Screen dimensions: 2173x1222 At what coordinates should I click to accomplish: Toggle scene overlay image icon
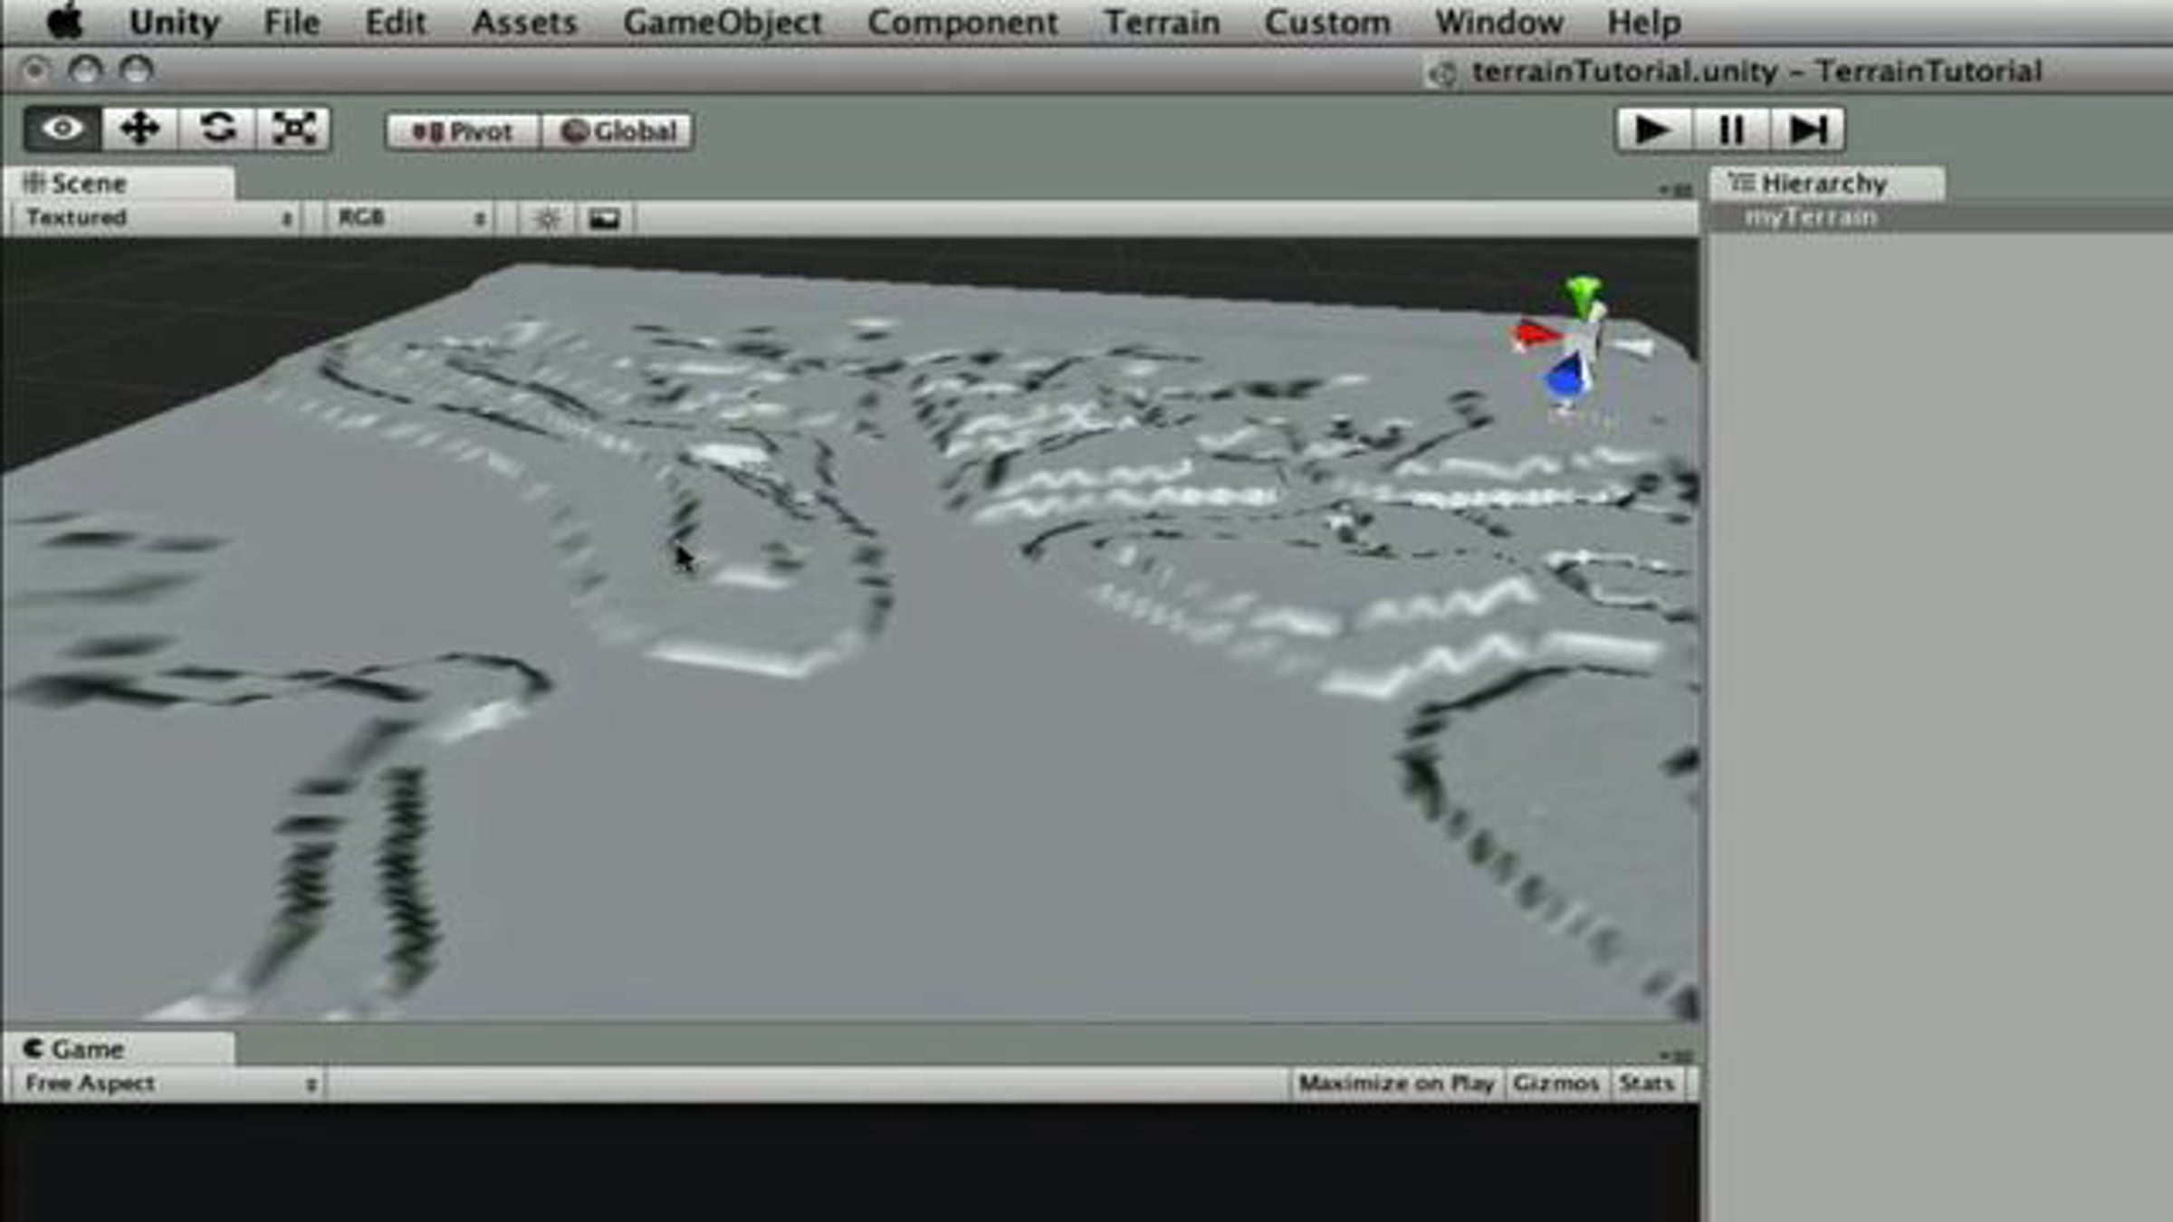(604, 218)
